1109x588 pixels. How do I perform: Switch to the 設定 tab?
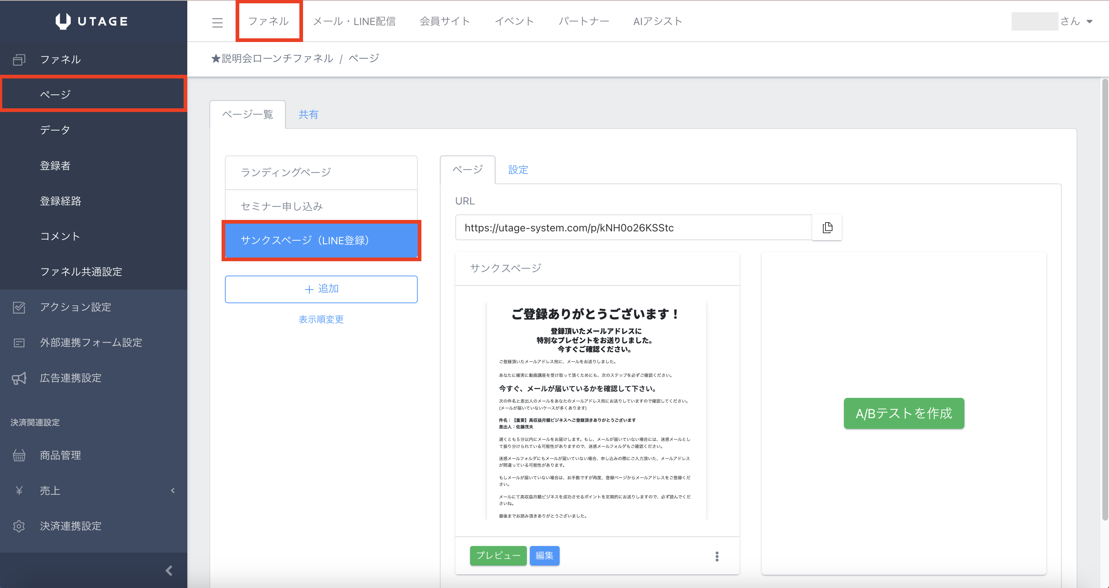pyautogui.click(x=518, y=169)
